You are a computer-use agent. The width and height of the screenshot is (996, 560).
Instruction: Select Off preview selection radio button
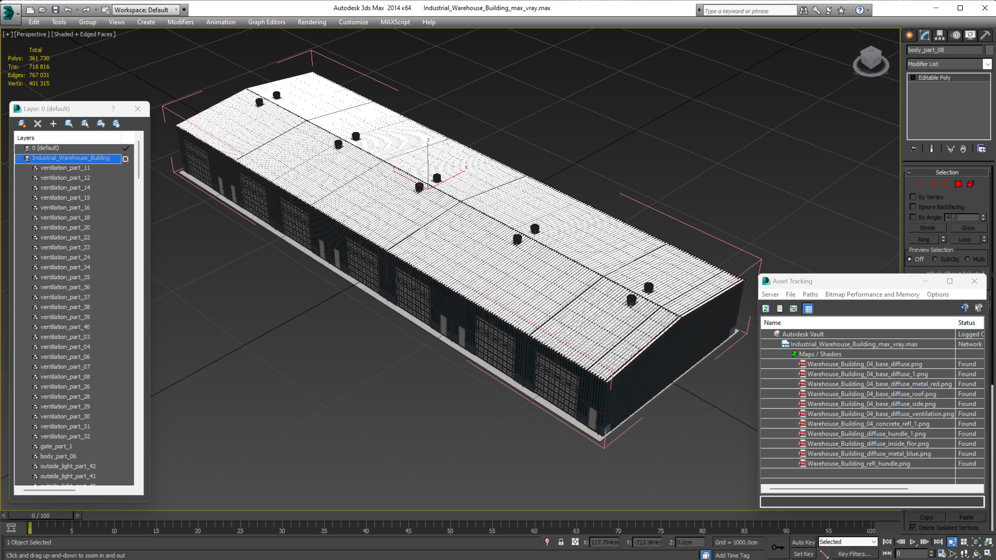click(x=909, y=259)
